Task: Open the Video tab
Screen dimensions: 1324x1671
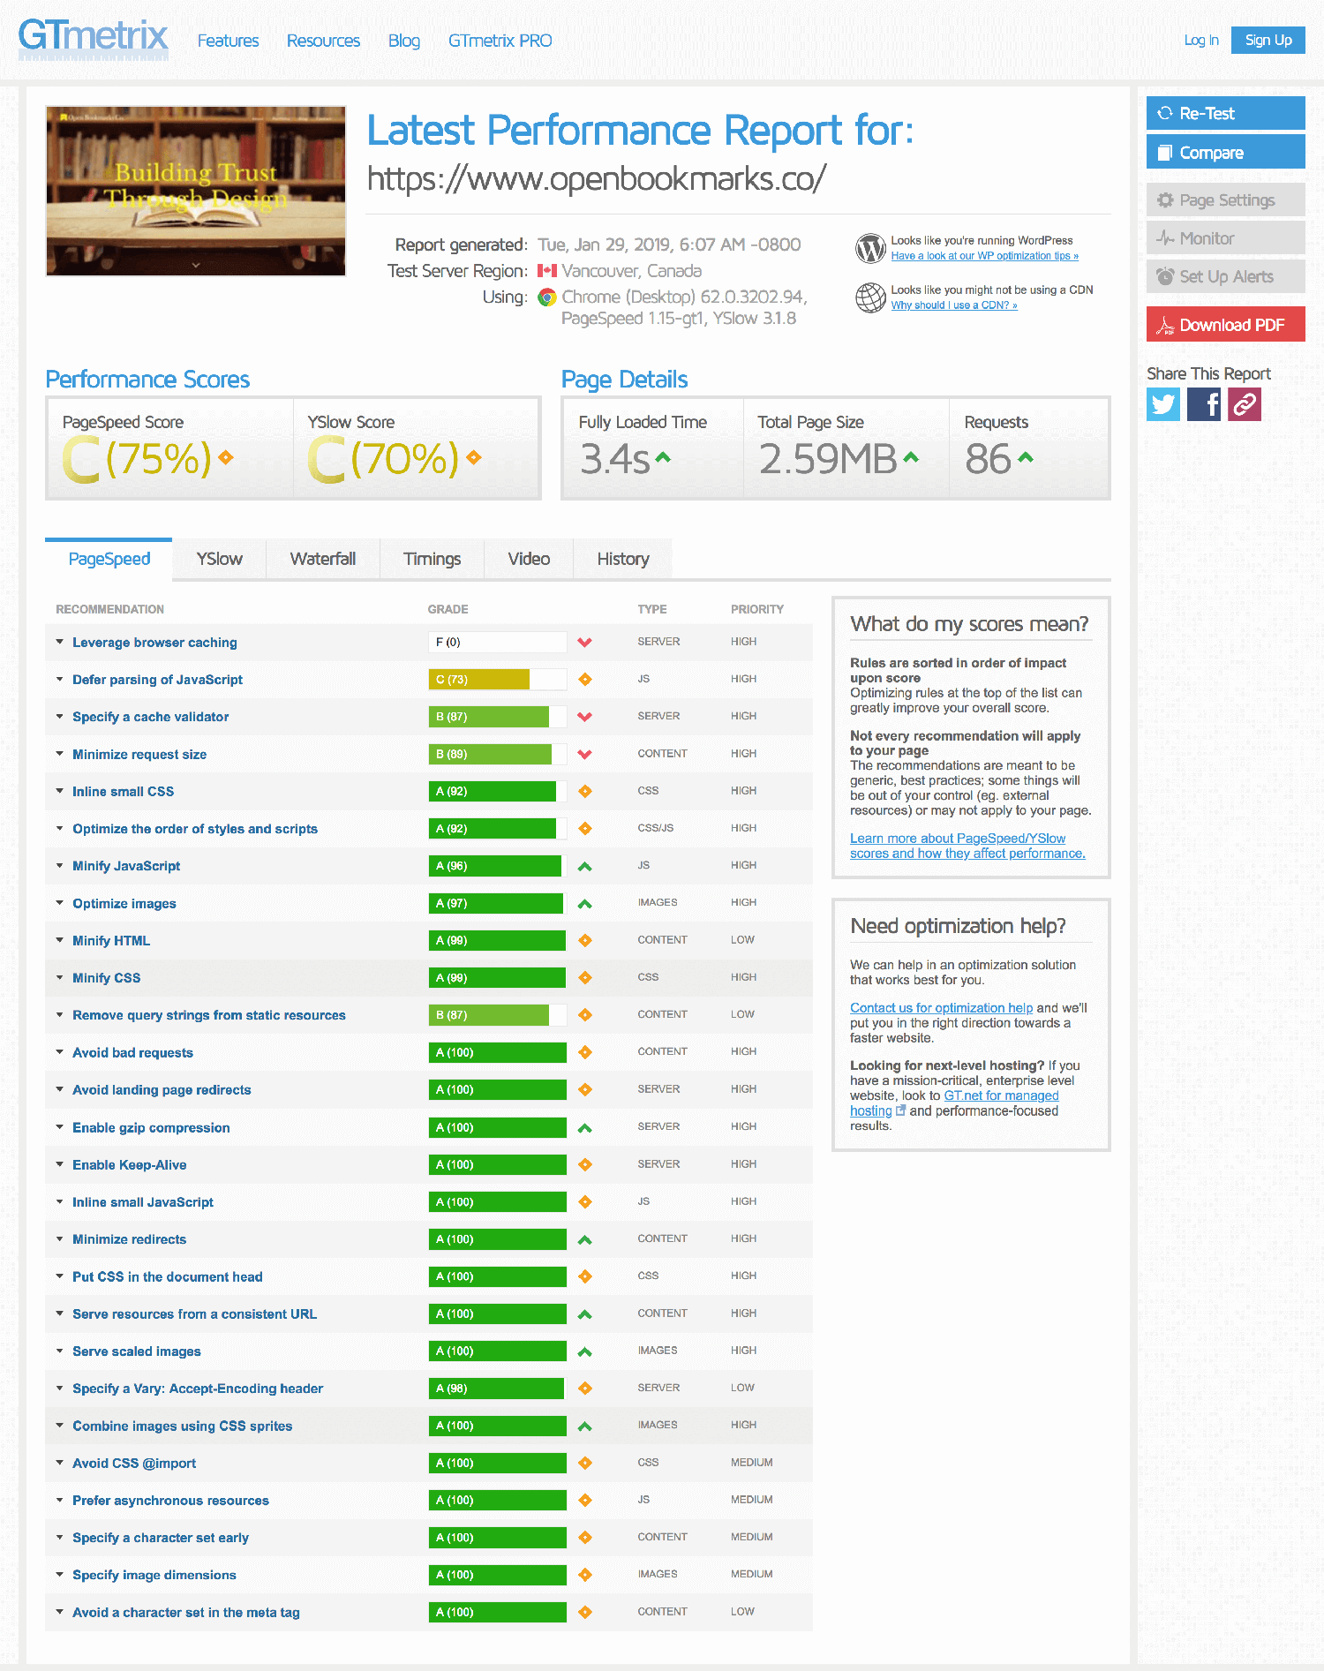Action: click(529, 559)
